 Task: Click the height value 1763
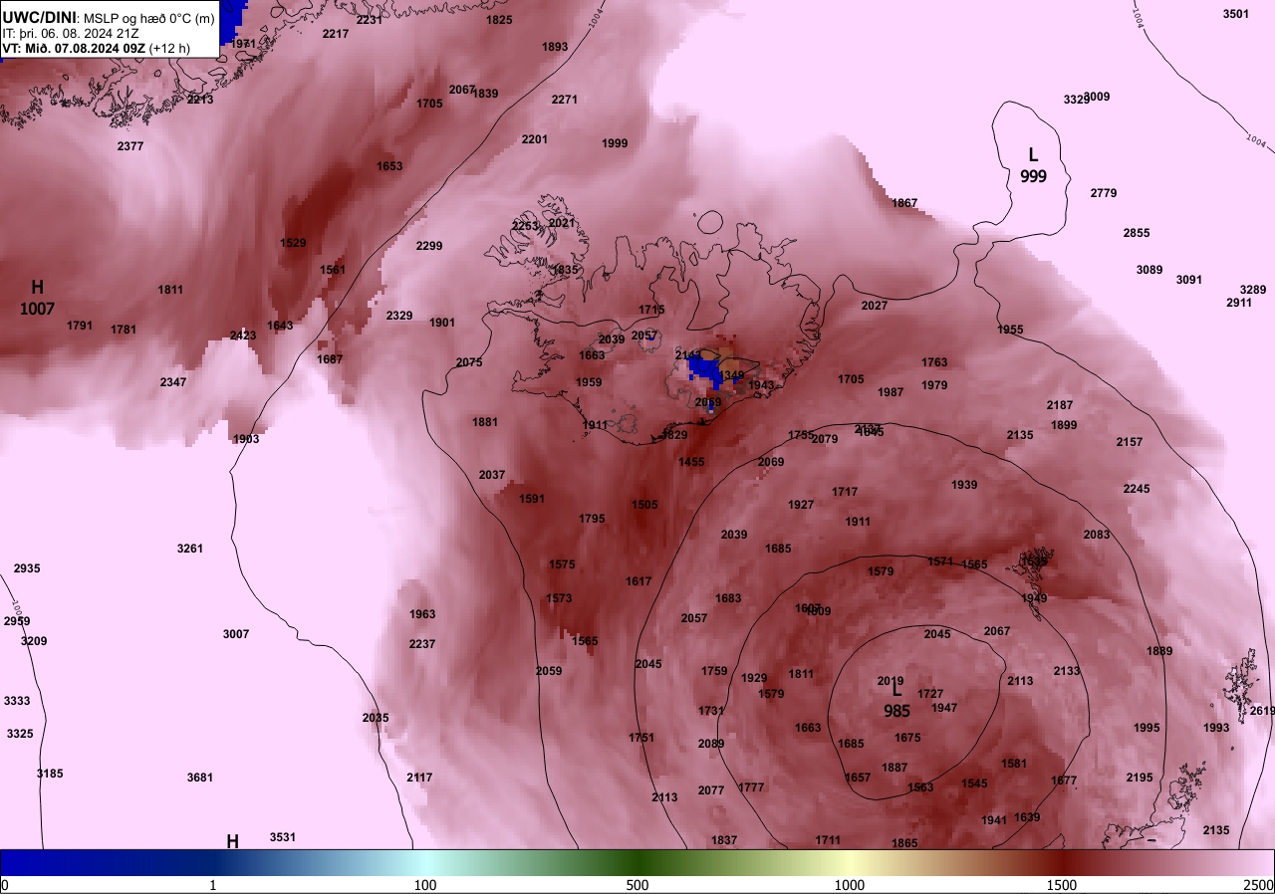pos(934,362)
